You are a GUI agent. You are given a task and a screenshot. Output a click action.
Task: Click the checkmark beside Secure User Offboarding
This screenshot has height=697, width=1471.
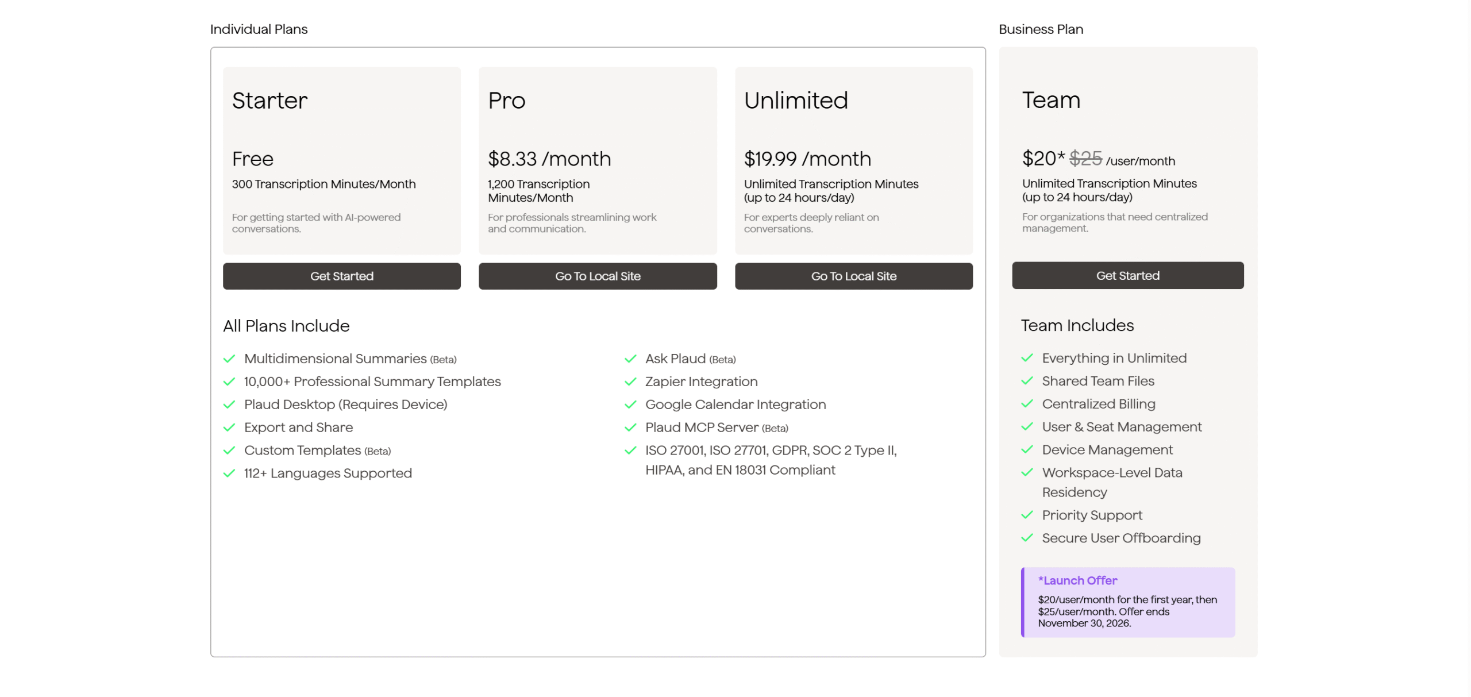[x=1027, y=538]
